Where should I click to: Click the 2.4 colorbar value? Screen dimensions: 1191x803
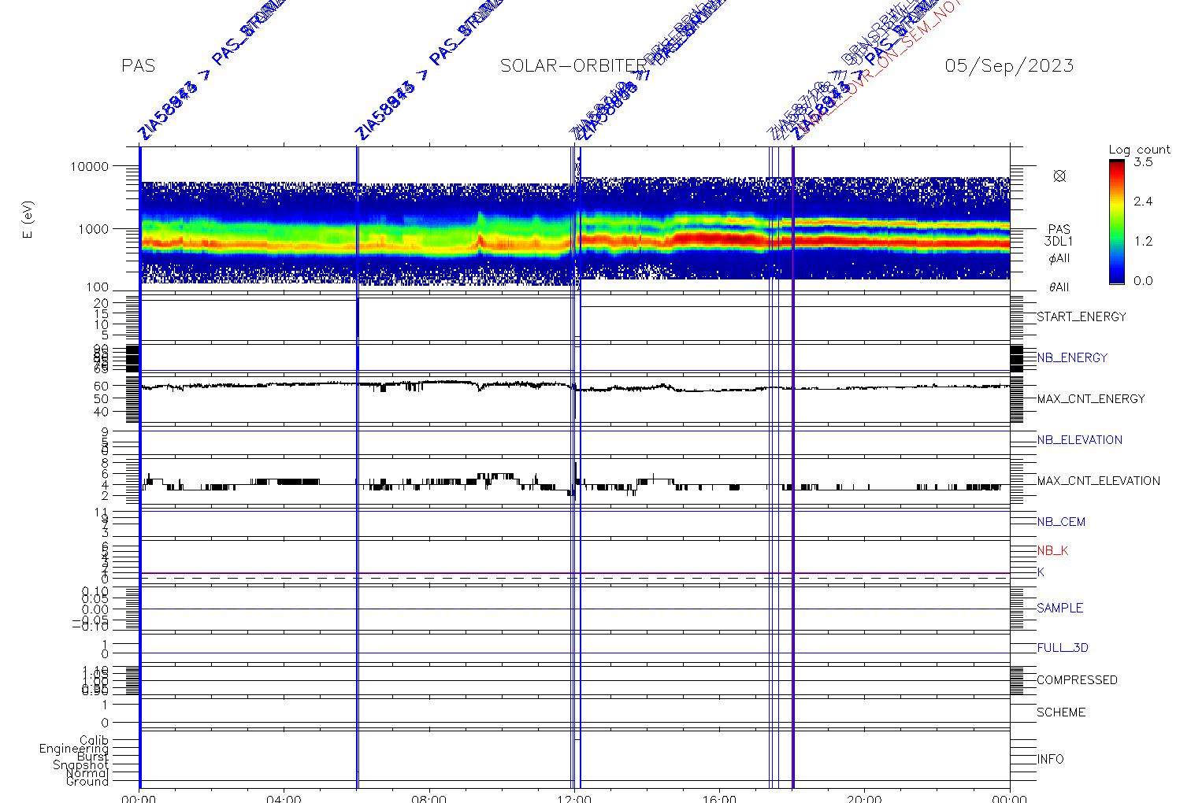(1143, 202)
